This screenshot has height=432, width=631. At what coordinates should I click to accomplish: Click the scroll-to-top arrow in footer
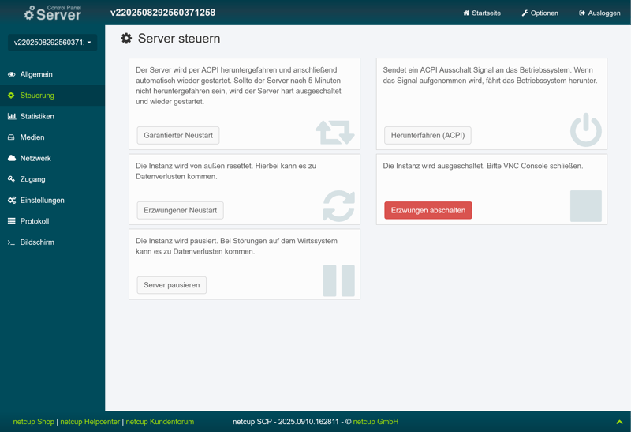click(619, 422)
